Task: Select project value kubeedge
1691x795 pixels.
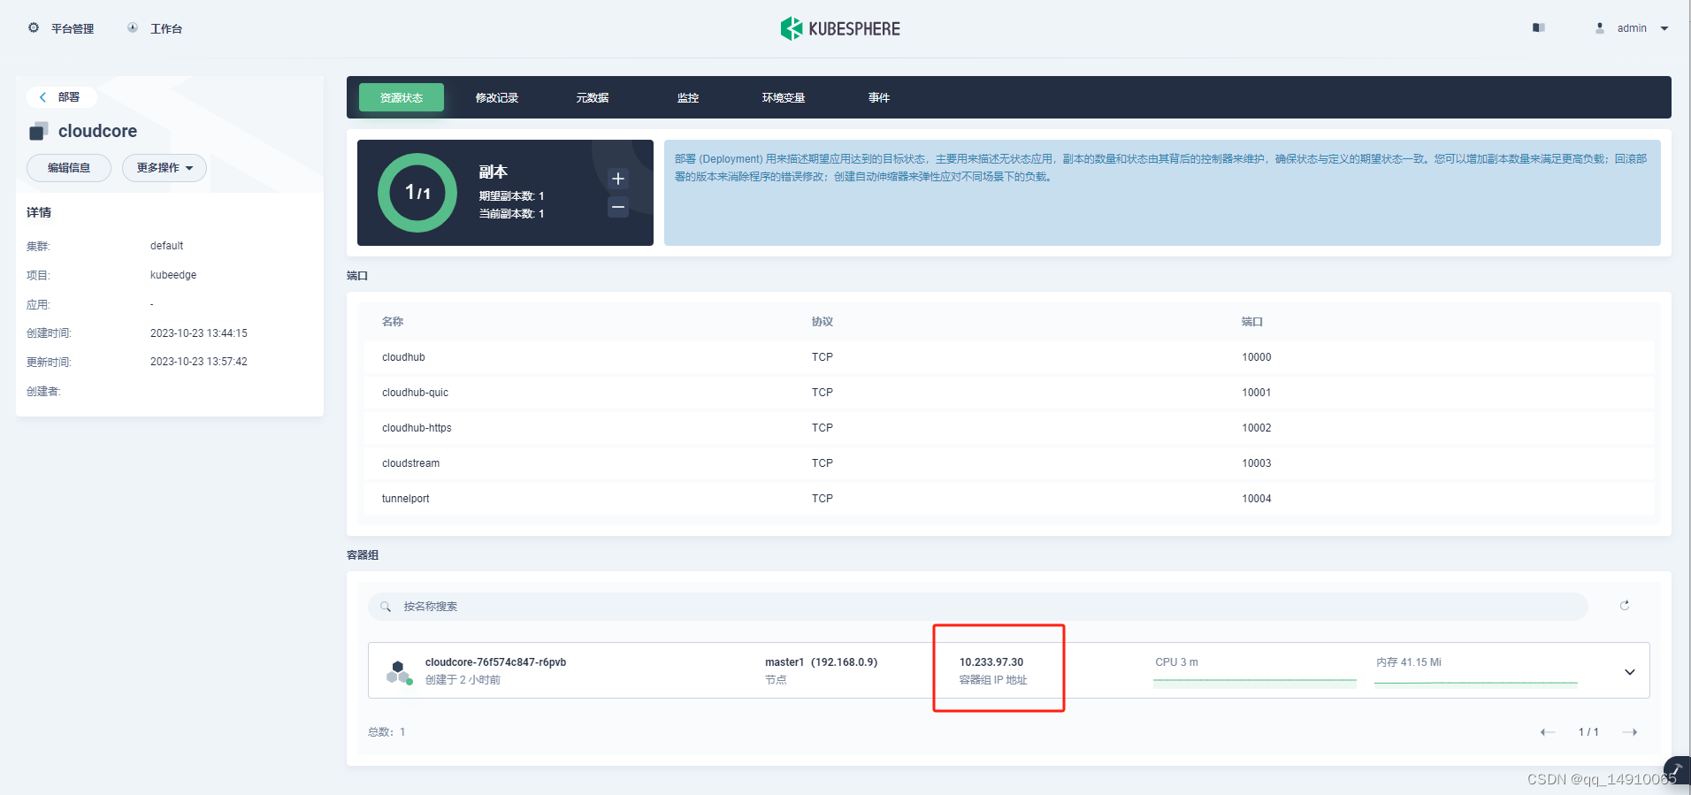Action: pyautogui.click(x=173, y=275)
